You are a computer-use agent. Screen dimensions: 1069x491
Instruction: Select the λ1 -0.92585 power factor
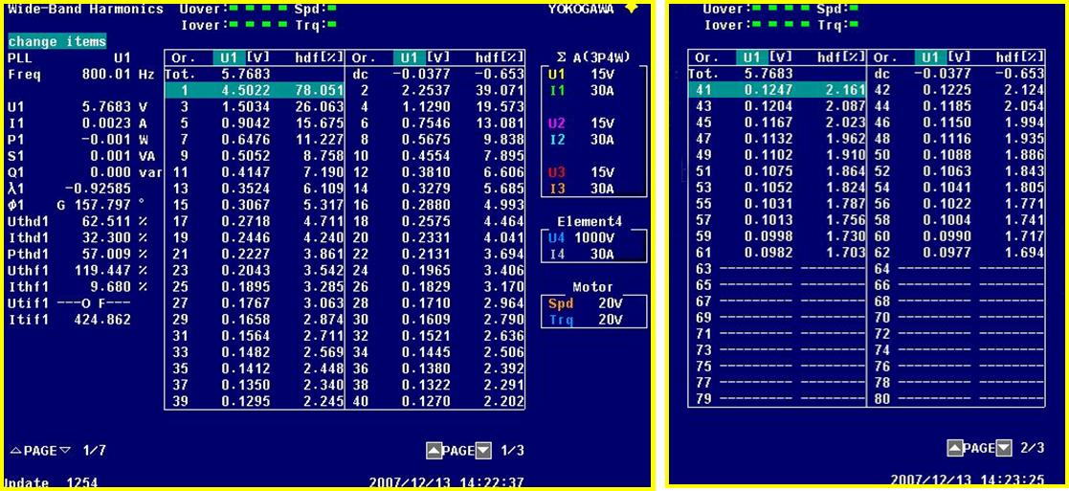pyautogui.click(x=69, y=189)
